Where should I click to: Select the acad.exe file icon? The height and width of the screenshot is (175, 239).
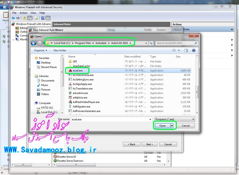[x=70, y=70]
